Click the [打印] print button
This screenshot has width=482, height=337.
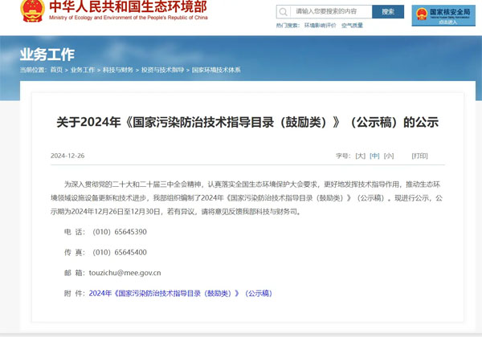coord(419,156)
